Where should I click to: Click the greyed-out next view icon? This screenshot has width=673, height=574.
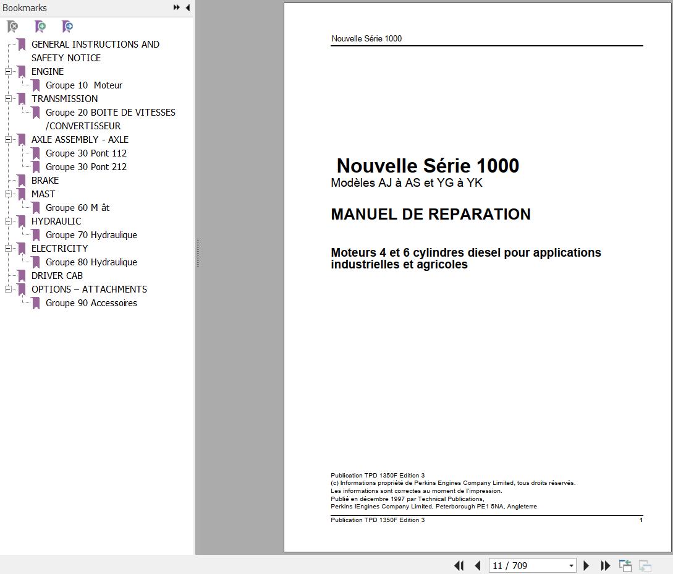[645, 565]
